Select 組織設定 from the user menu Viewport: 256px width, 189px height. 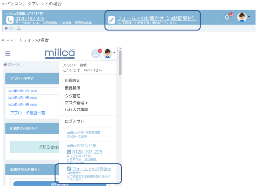pyautogui.click(x=72, y=81)
